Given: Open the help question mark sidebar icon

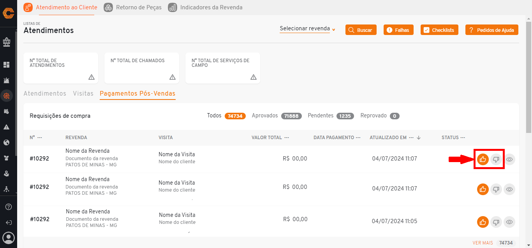Looking at the screenshot, I should [9, 207].
